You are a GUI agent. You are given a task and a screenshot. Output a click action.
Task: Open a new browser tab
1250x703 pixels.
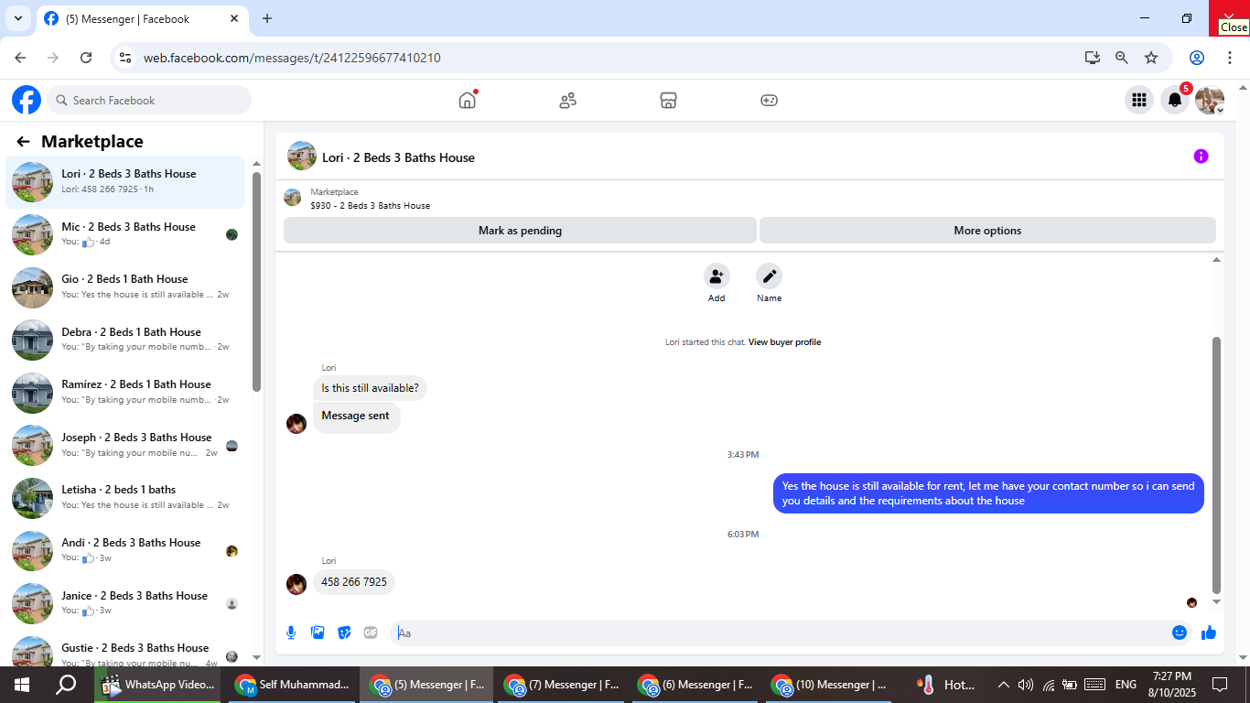267,18
